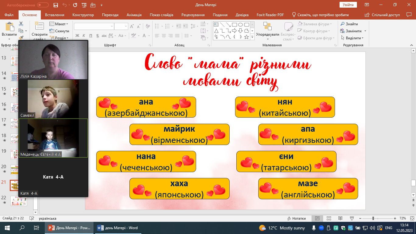Click the Спільний доступ share button

383,15
